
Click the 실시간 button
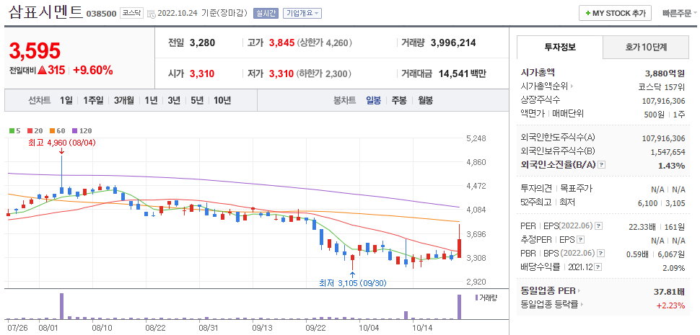266,14
